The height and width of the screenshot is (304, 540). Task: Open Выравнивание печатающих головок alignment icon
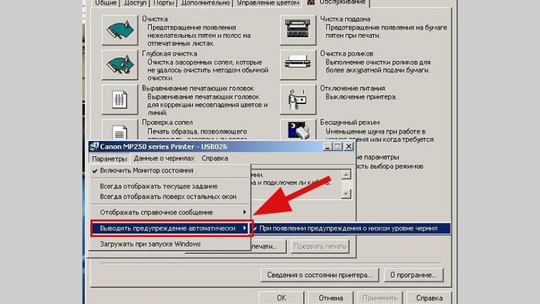[x=120, y=100]
